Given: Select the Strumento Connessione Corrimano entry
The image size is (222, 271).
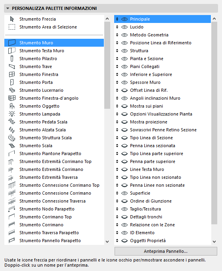Looking at the screenshot, I should 54,193.
